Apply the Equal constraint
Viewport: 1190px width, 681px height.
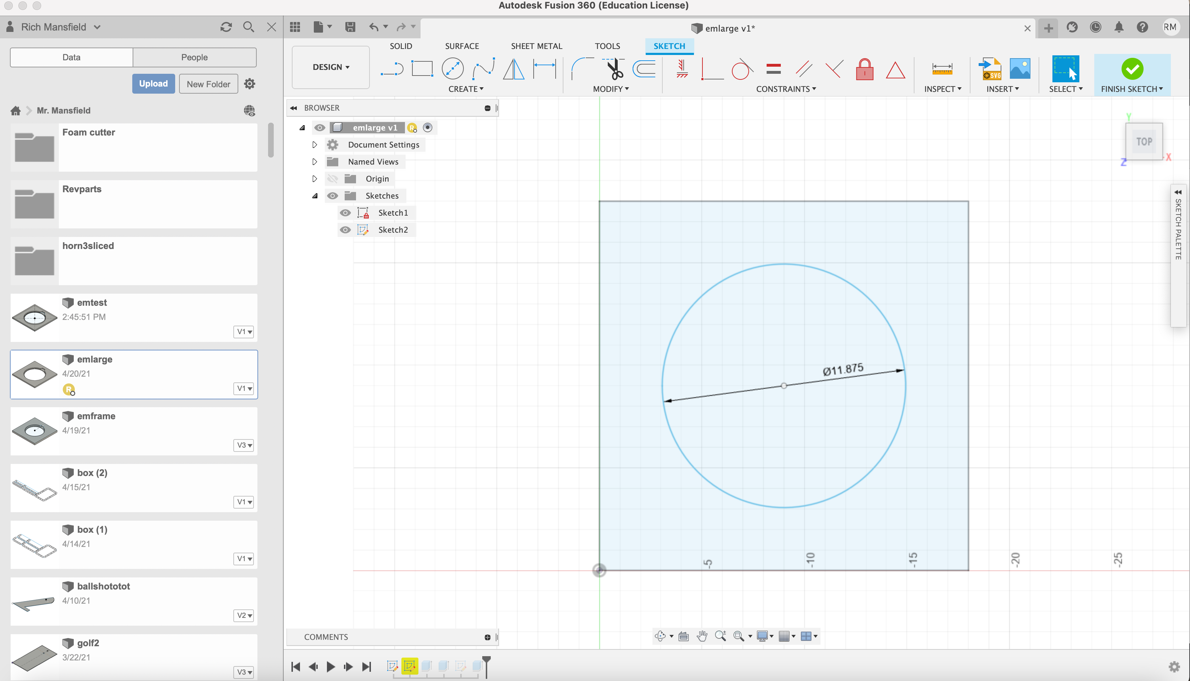coord(774,69)
